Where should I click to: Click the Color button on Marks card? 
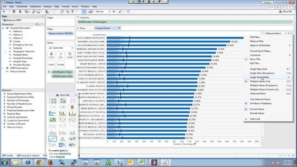[52, 56]
